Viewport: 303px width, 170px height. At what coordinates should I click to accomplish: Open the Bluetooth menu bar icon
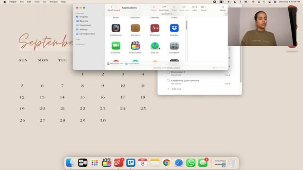tap(240, 2)
